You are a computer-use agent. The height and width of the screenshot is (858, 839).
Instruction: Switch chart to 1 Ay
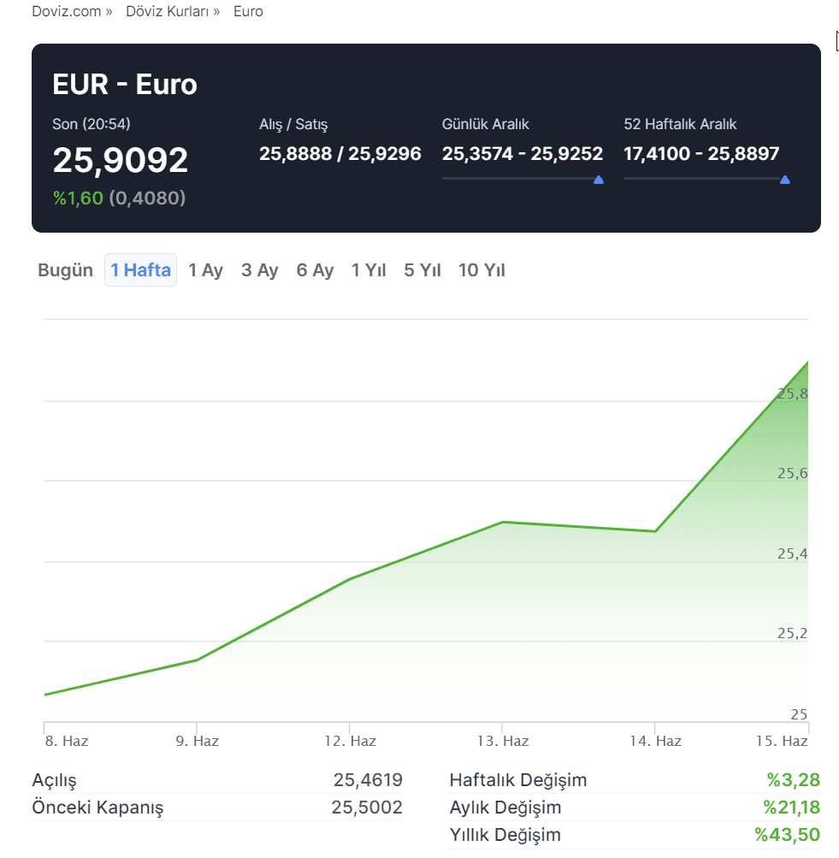[205, 270]
